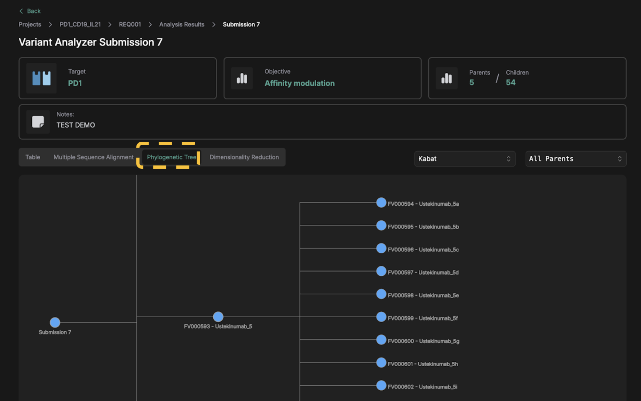Click the Parents/Children bar chart icon
Viewport: 641px width, 401px height.
click(446, 78)
